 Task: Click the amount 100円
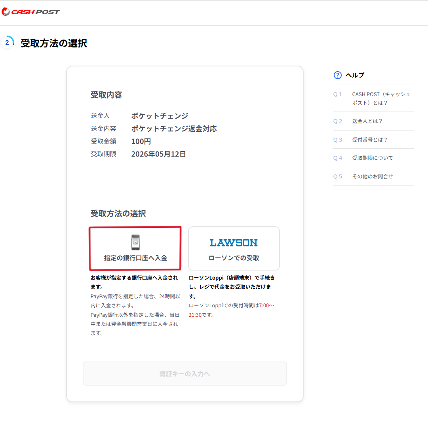[x=141, y=141]
